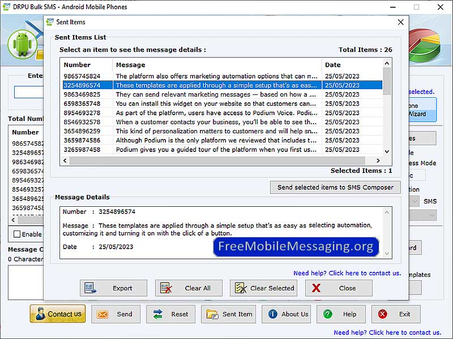
Task: Click the Clear Selected button
Action: (x=263, y=288)
